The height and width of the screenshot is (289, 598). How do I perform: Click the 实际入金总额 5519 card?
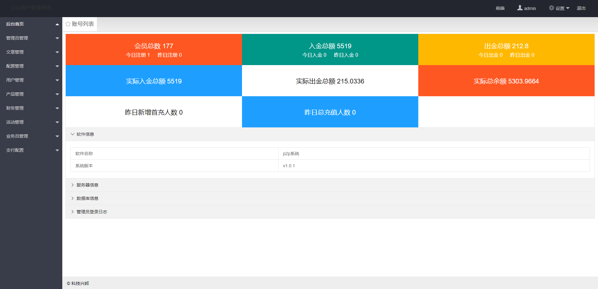(154, 81)
